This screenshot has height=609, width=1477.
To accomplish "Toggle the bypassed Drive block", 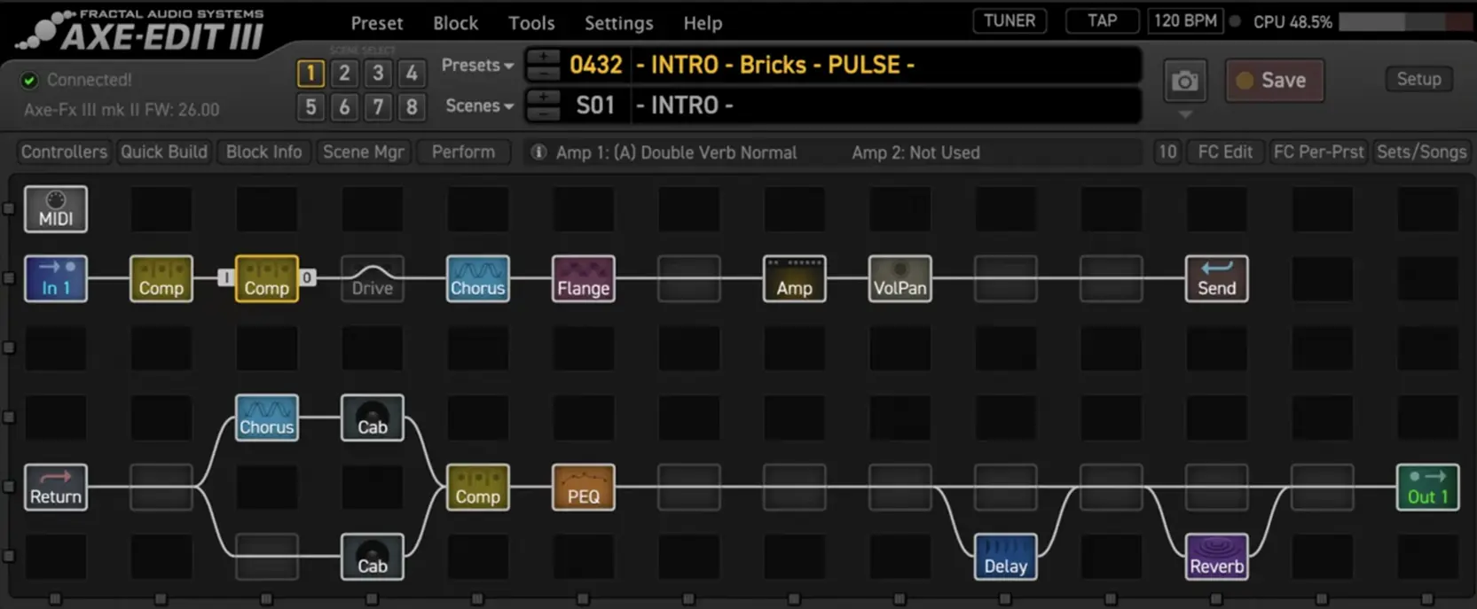I will (372, 278).
